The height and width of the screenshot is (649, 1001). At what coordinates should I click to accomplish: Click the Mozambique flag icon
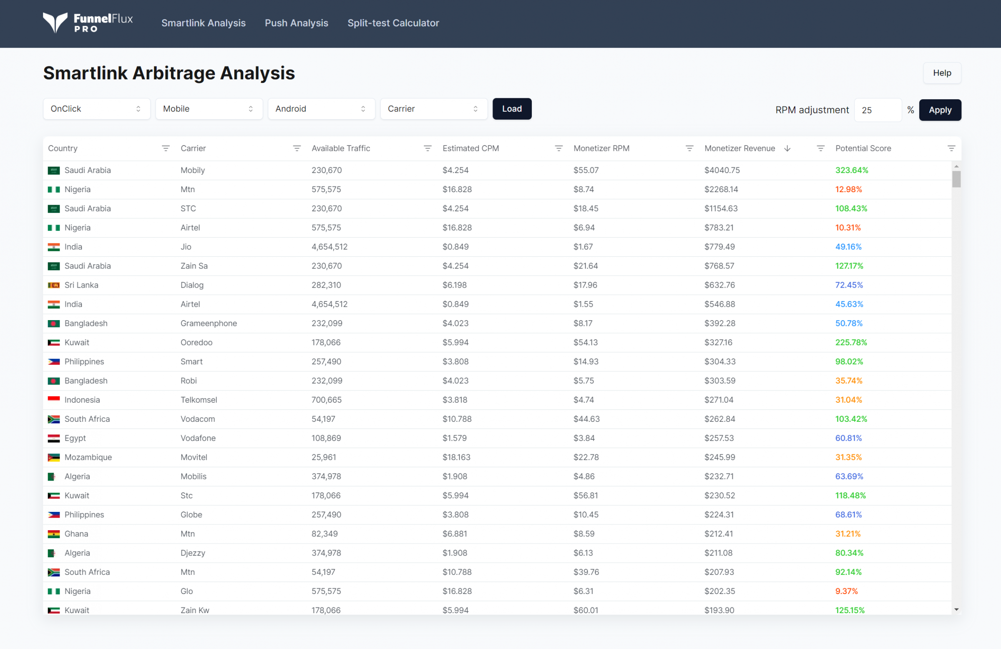(53, 457)
